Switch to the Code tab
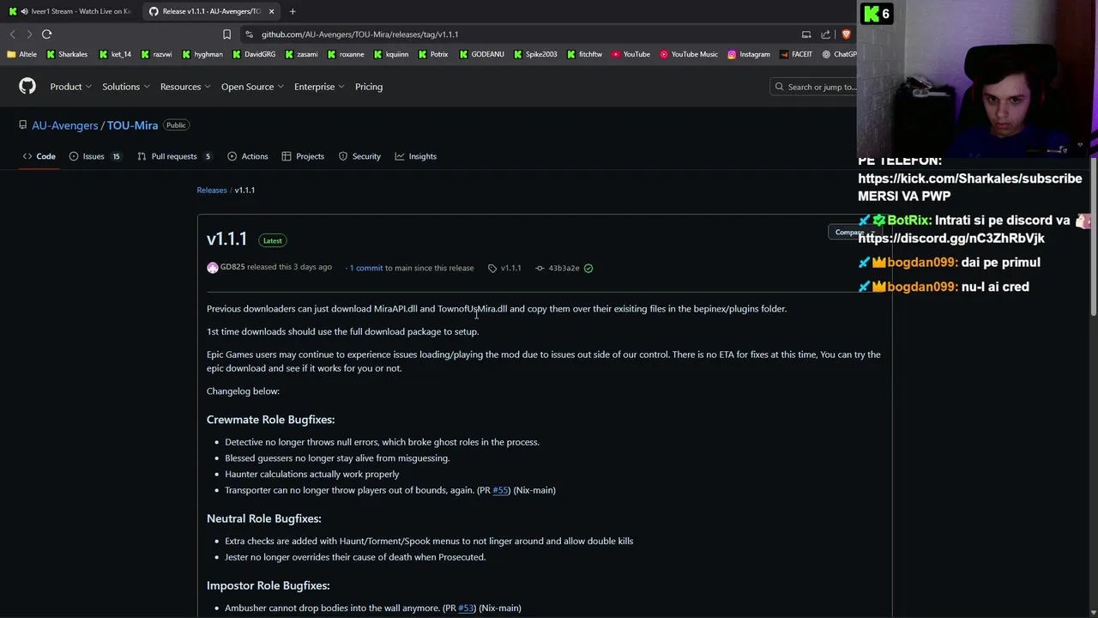 (x=39, y=156)
